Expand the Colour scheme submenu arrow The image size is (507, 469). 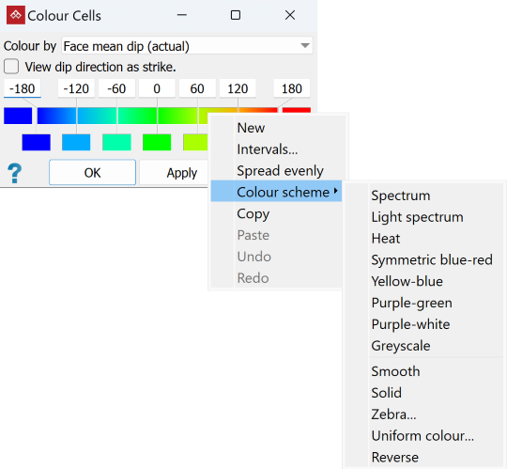coord(336,192)
